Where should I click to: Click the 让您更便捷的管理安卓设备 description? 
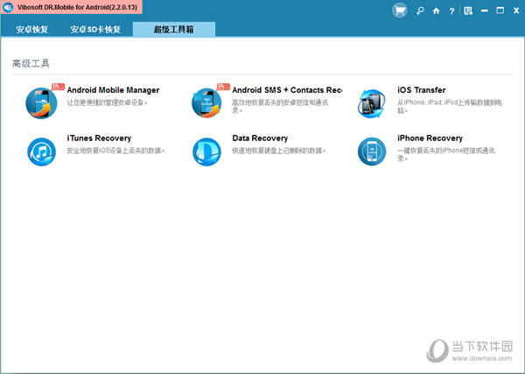[107, 102]
